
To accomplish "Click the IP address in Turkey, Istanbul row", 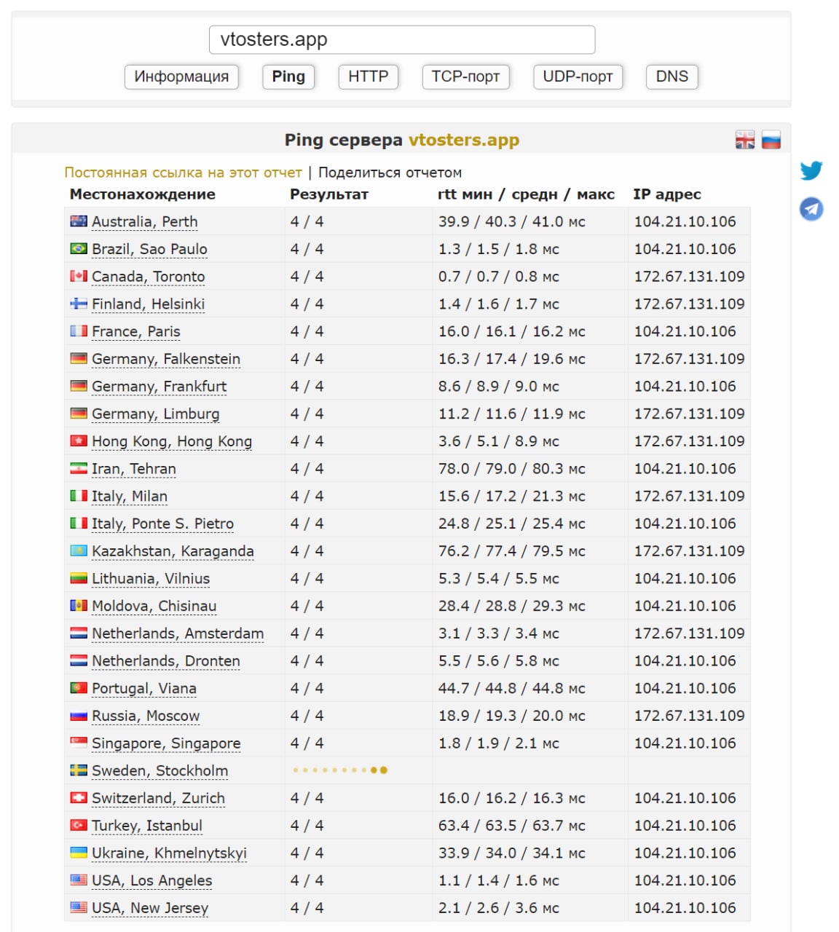I will pyautogui.click(x=685, y=826).
